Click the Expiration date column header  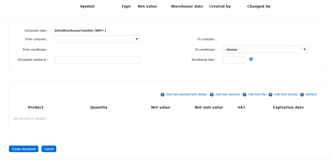click(x=288, y=107)
